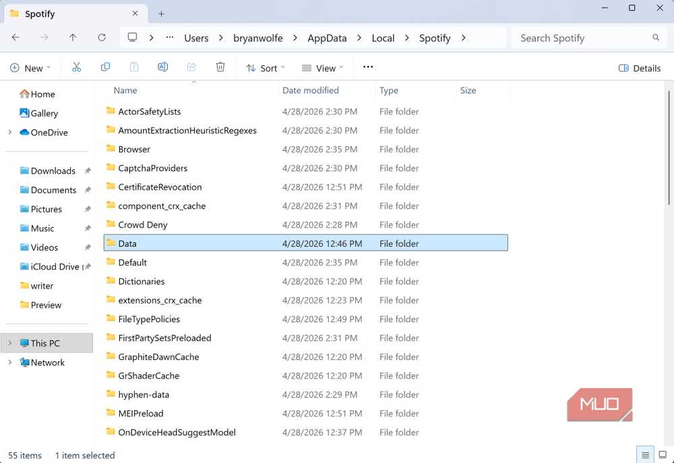Image resolution: width=674 pixels, height=463 pixels.
Task: Select the Spotify window tab
Action: (x=75, y=13)
